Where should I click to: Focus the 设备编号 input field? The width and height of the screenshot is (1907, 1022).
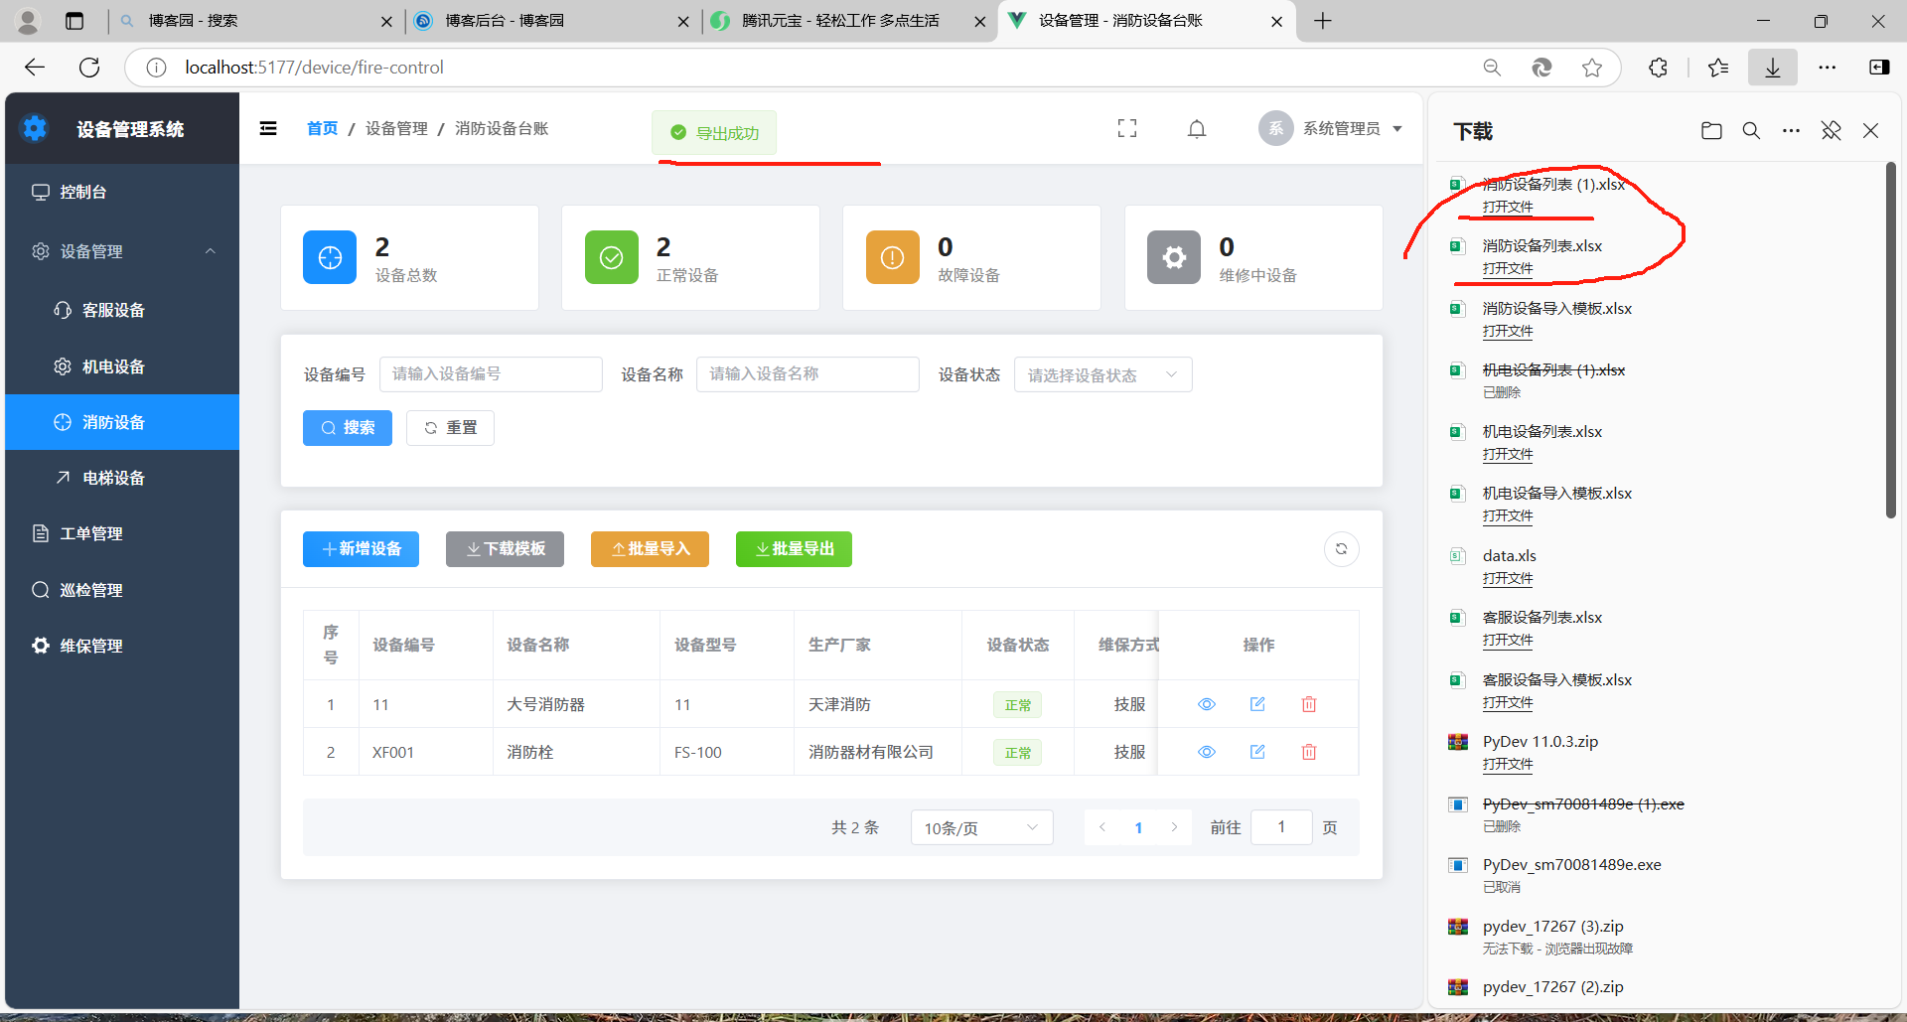click(x=491, y=374)
